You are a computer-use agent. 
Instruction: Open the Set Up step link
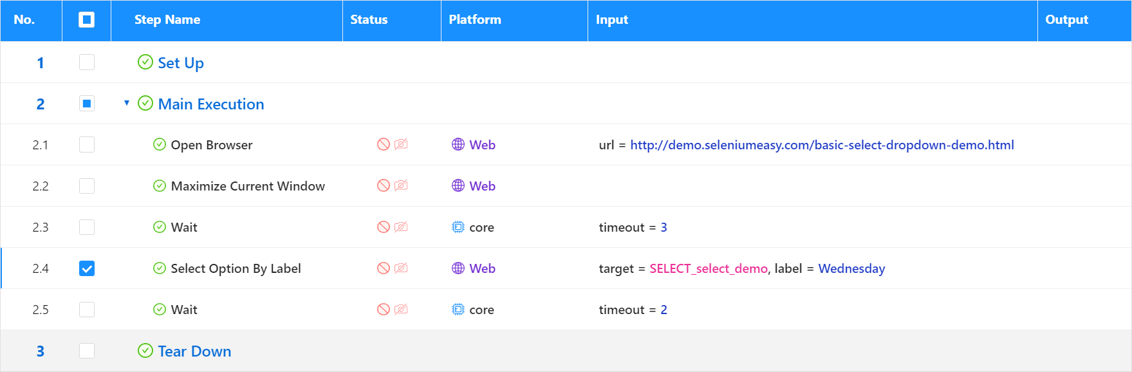pyautogui.click(x=181, y=62)
